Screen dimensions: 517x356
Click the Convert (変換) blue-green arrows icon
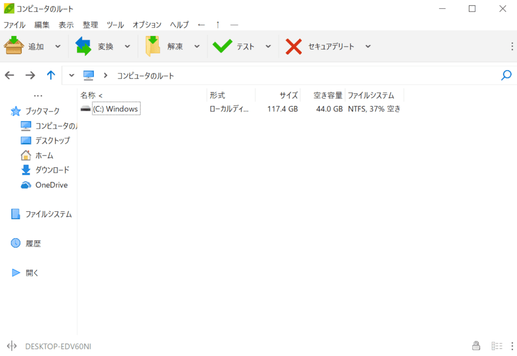pos(83,46)
